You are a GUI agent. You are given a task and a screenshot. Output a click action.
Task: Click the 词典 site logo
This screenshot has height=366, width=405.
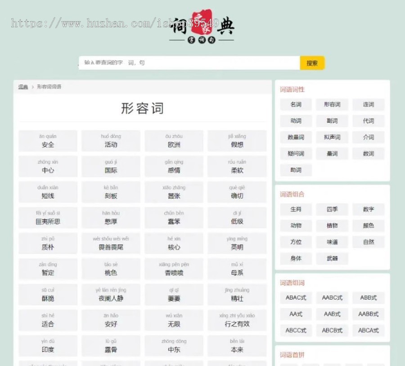pyautogui.click(x=202, y=26)
